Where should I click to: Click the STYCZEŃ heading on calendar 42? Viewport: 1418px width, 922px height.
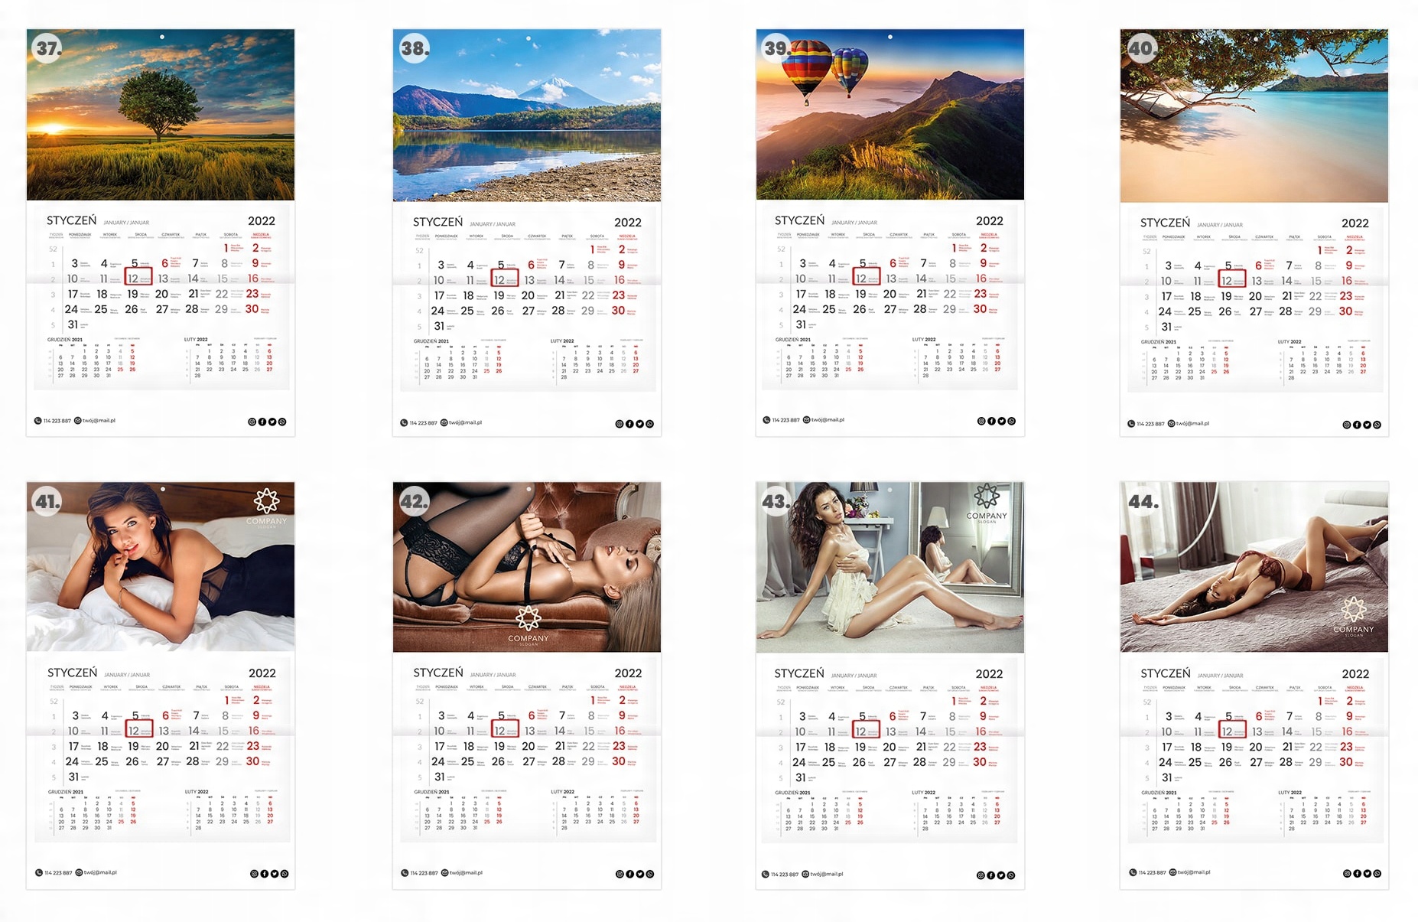coord(438,673)
